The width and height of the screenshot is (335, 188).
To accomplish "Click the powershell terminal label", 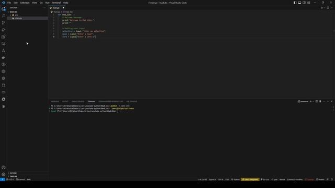I will click(303, 101).
